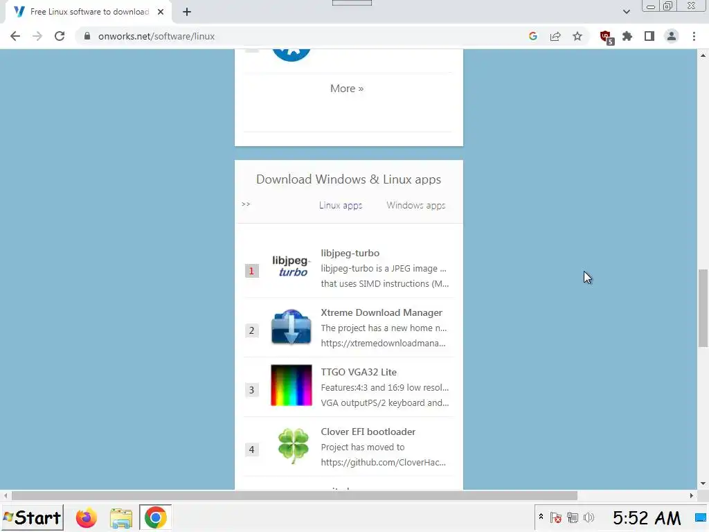The height and width of the screenshot is (532, 709).
Task: Open TTGO VGA32 Lite title link
Action: tap(359, 372)
